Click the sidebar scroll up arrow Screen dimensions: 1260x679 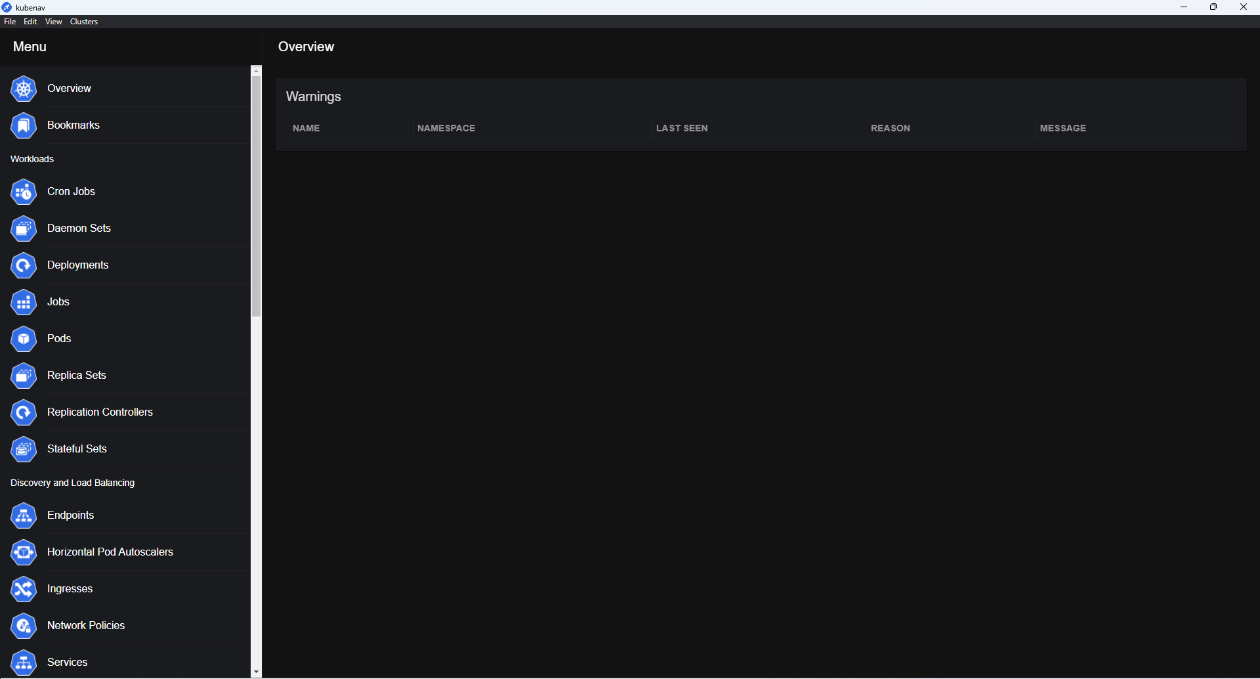tap(256, 70)
